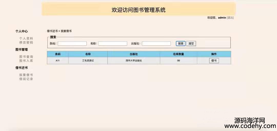
Task: Click the 个人中心 section heading
Action: tap(22, 31)
